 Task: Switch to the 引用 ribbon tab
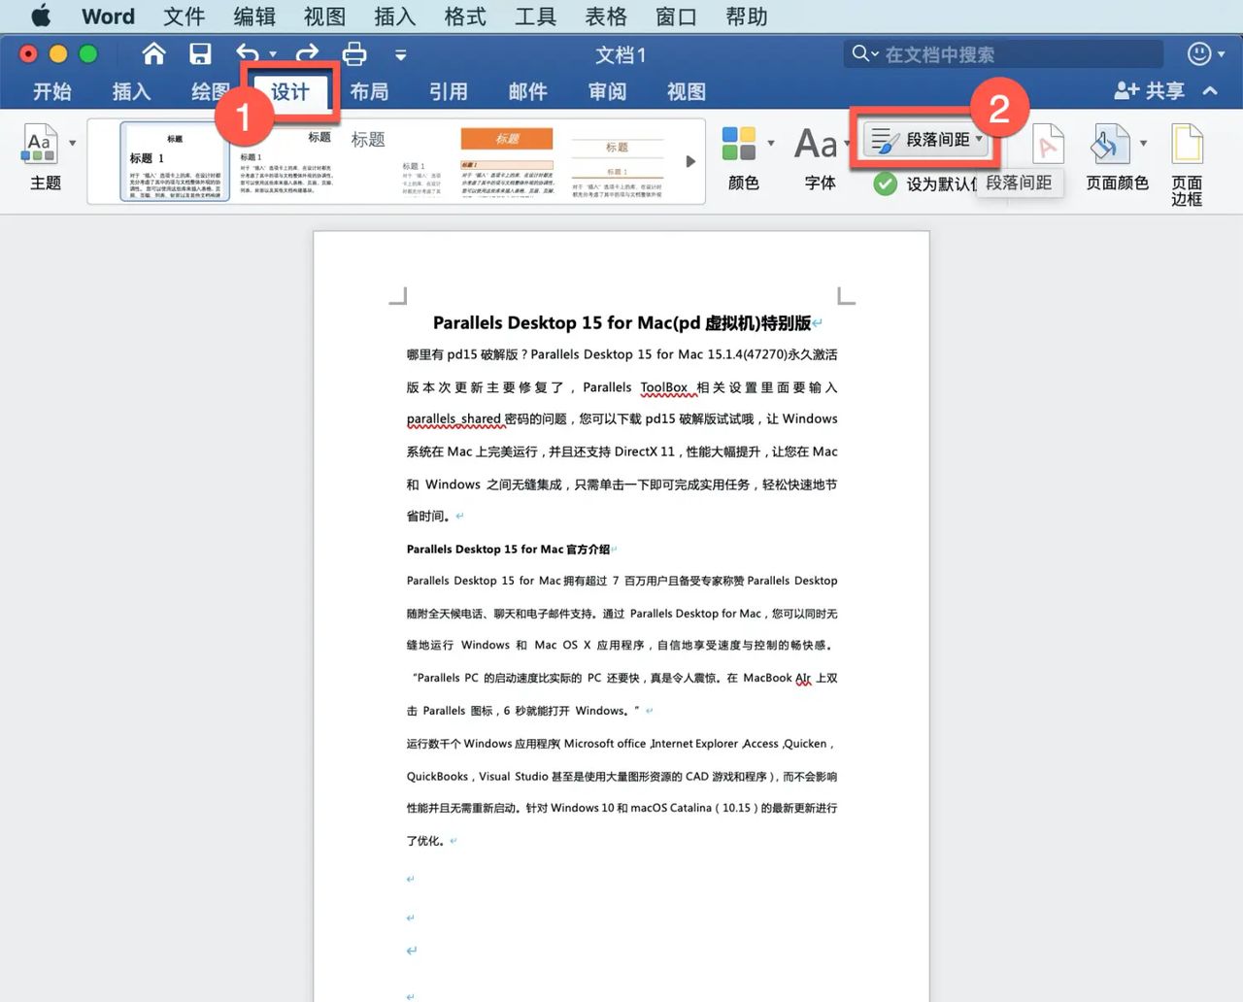coord(449,91)
